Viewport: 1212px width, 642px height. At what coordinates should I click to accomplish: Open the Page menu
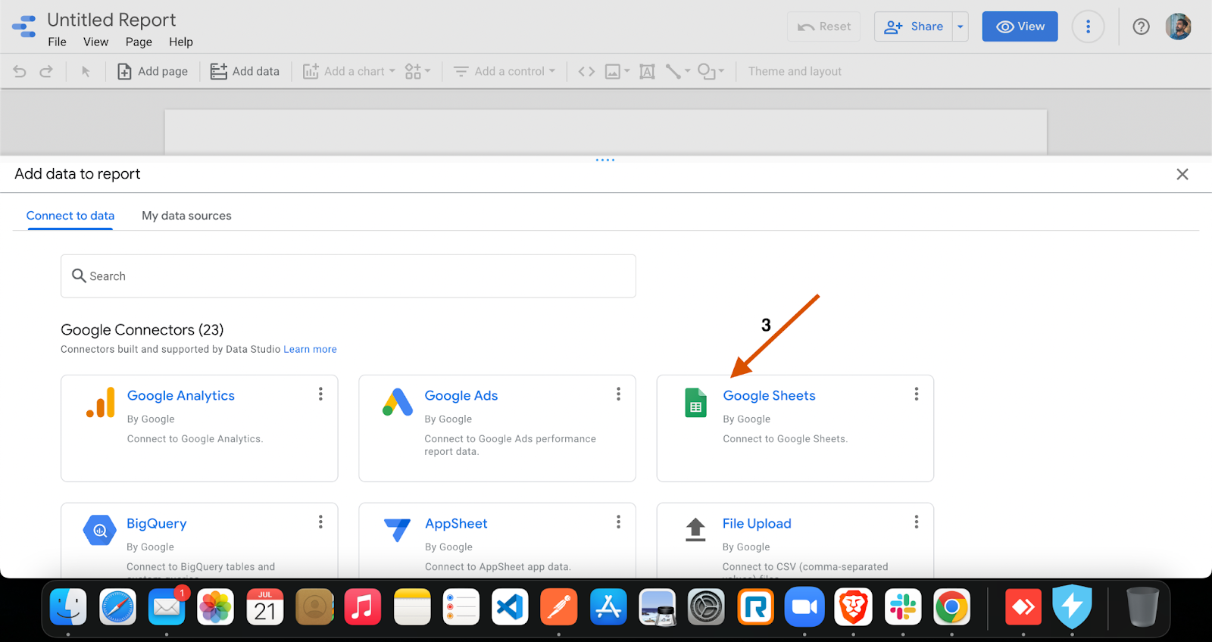click(139, 42)
